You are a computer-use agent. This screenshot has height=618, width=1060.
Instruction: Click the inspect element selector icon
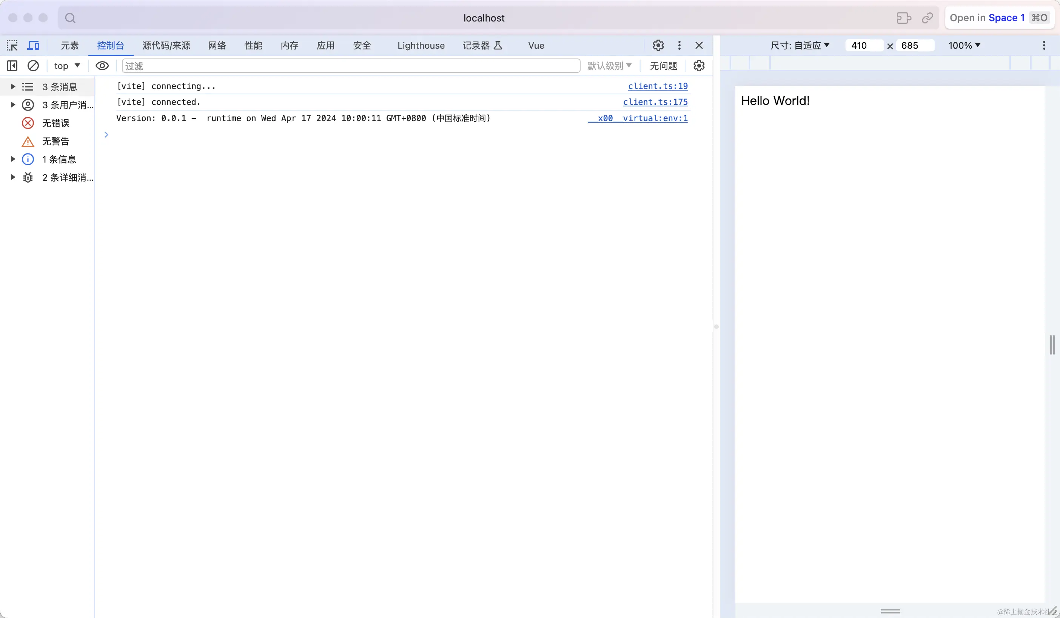pos(12,45)
